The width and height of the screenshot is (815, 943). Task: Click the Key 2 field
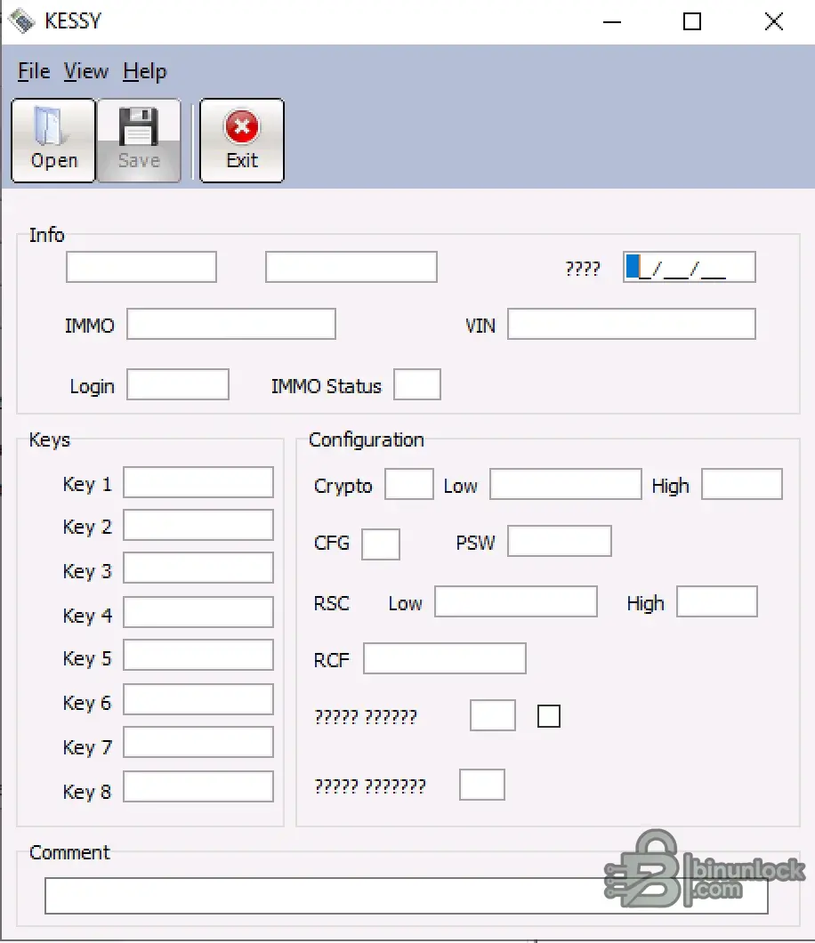coord(198,525)
